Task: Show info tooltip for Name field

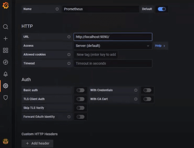Action: (x=57, y=9)
